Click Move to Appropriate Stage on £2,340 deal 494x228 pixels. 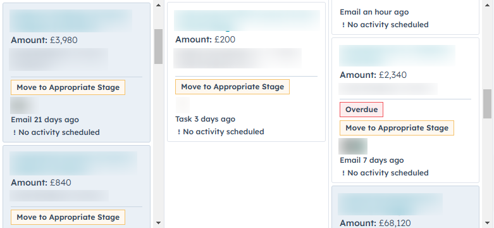397,128
